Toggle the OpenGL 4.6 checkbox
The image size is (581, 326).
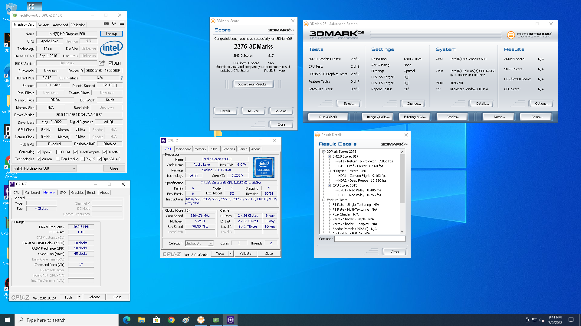coord(100,159)
